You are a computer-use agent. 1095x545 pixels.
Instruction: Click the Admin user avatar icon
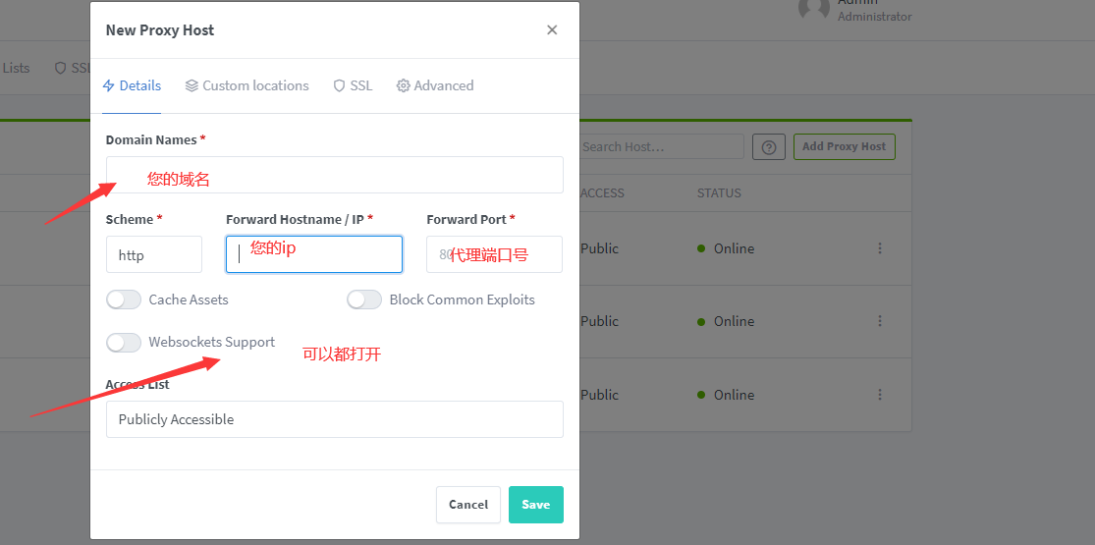(814, 8)
